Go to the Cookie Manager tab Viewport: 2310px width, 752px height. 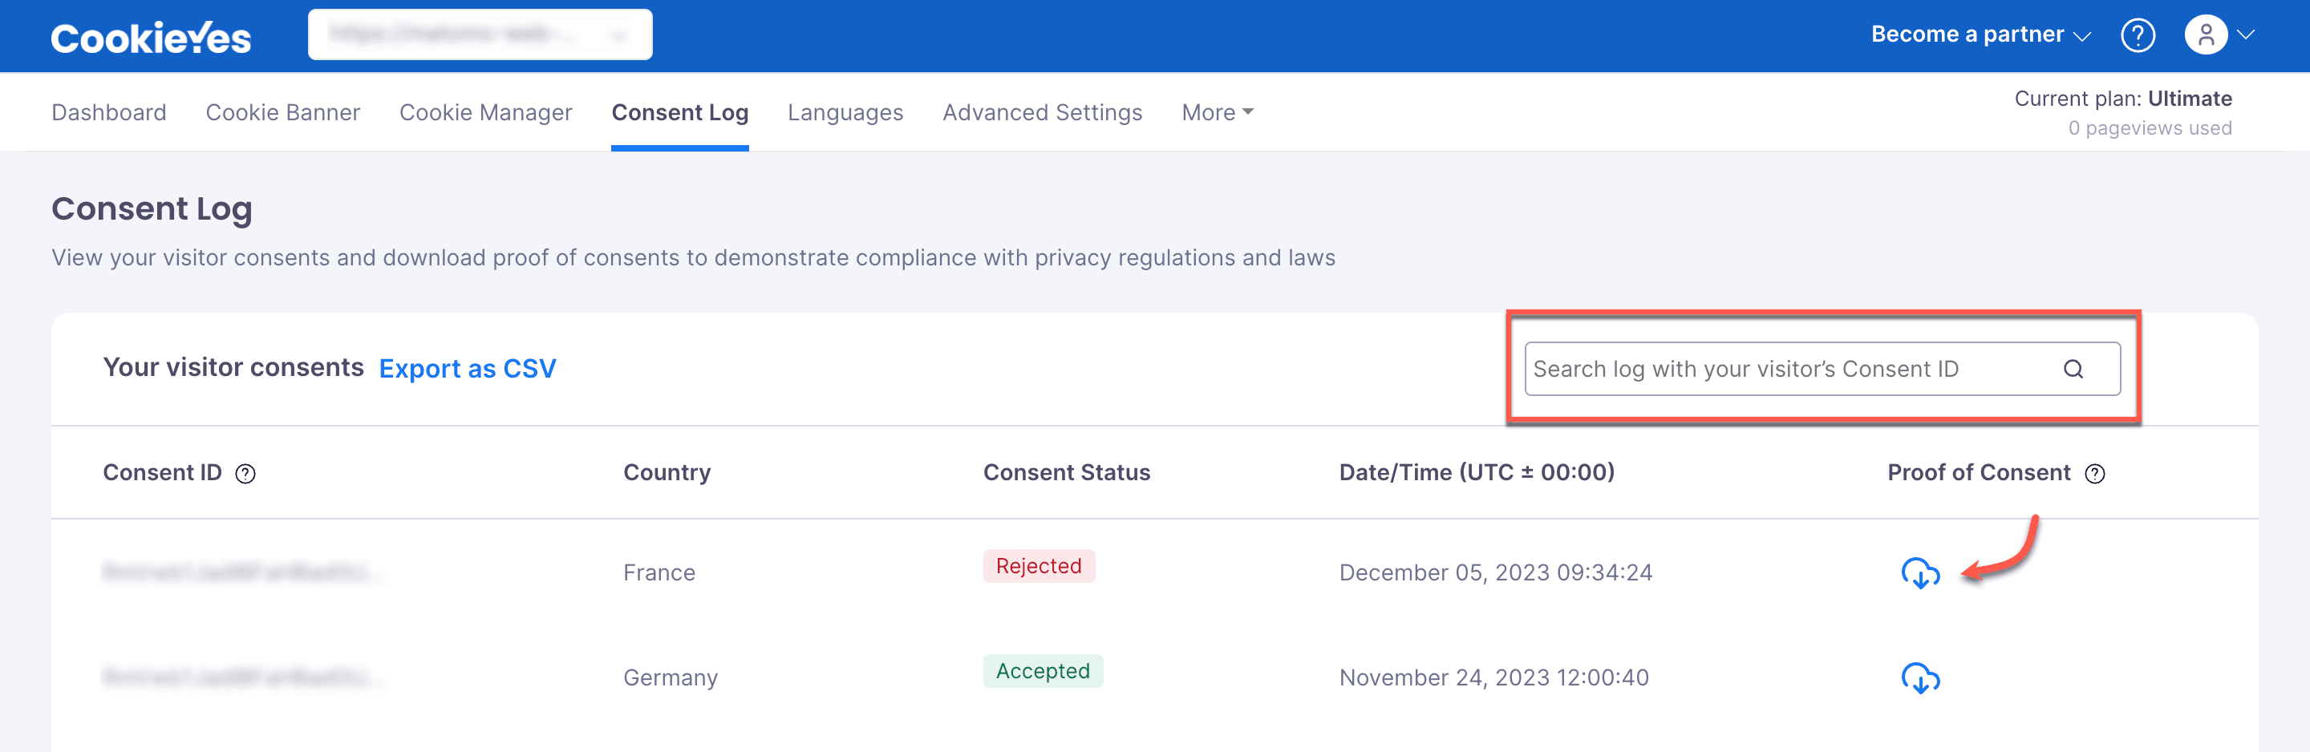485,113
